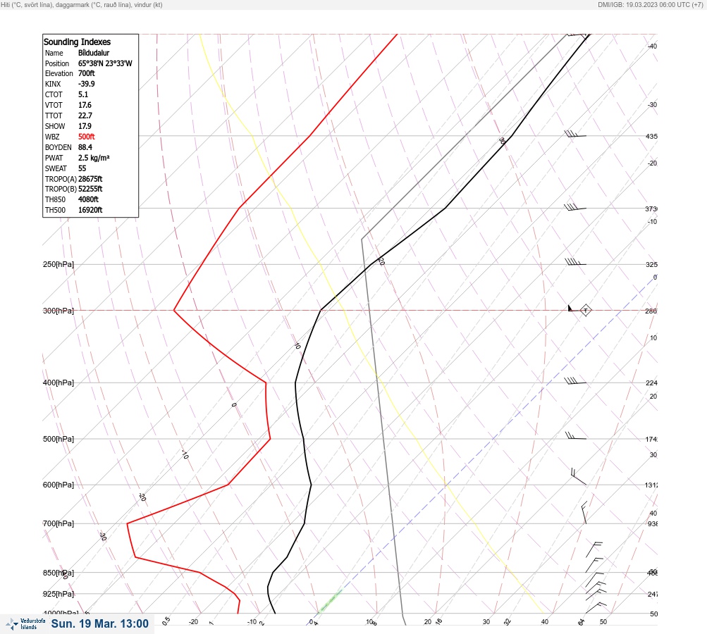
Task: Click the 435 height label on right axis
Action: pos(651,136)
